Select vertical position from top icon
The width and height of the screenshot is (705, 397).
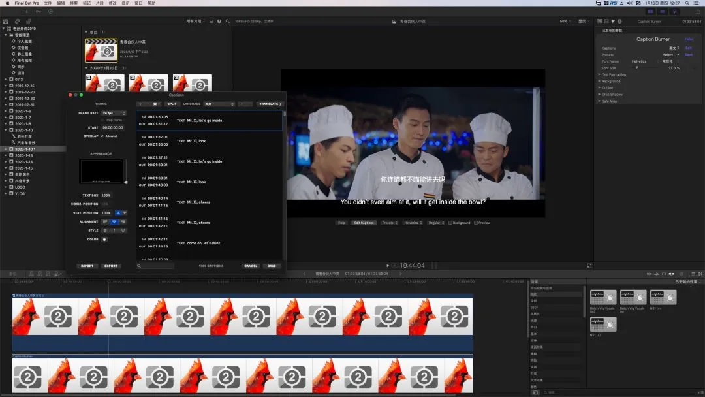pyautogui.click(x=125, y=213)
